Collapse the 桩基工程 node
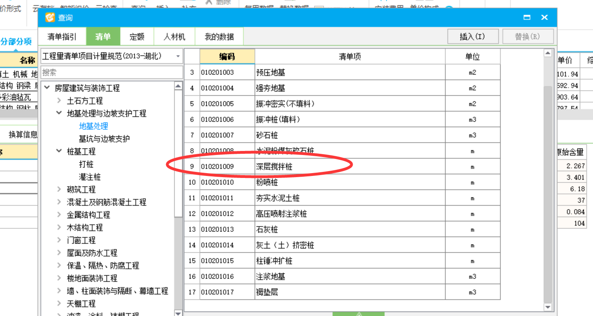 pyautogui.click(x=59, y=151)
